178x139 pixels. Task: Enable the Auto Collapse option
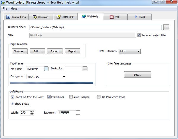(71, 97)
